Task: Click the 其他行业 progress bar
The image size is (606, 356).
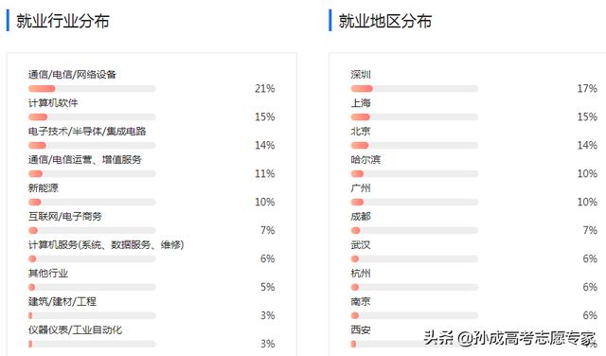Action: 92,287
